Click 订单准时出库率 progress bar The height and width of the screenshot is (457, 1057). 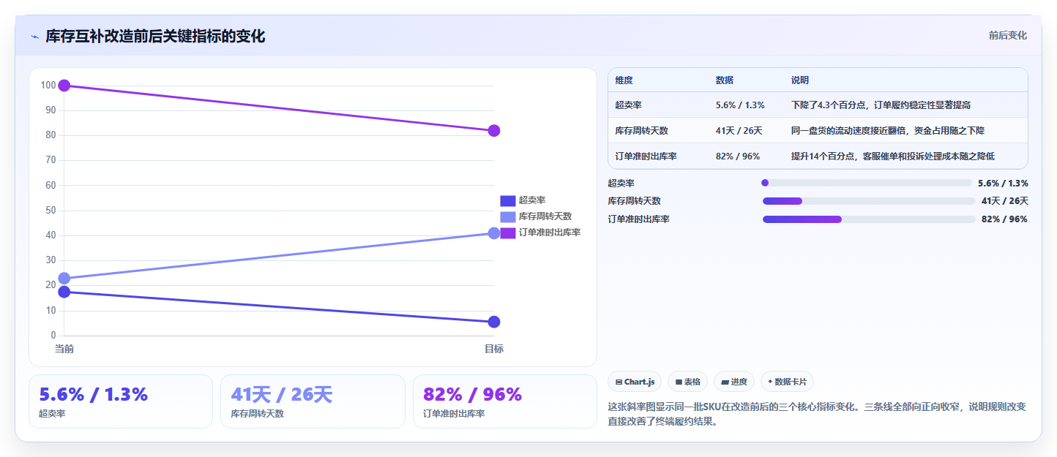869,219
